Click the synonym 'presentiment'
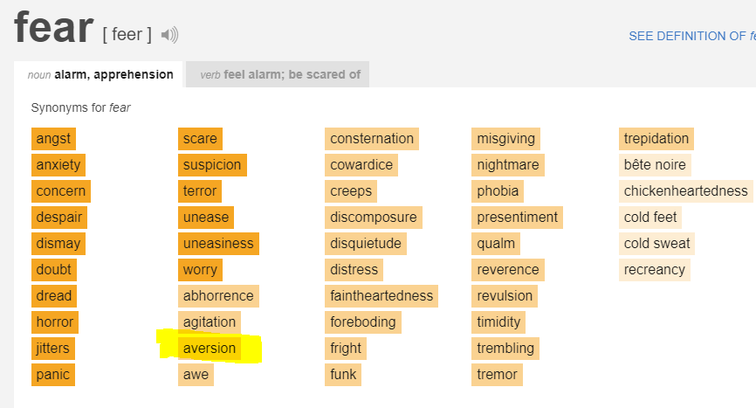756x408 pixels. 517,218
